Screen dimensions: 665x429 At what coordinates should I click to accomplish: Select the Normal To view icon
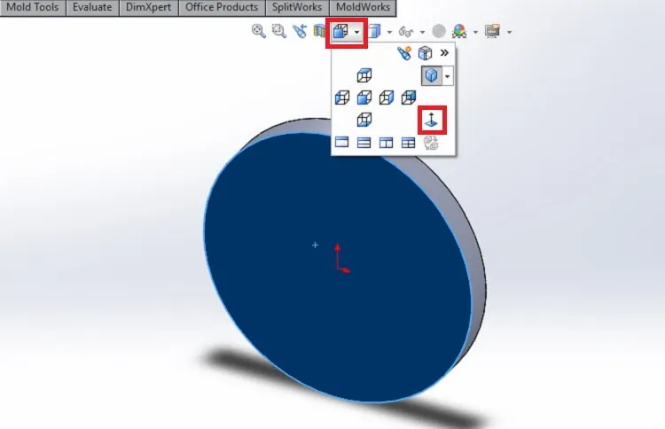[432, 120]
